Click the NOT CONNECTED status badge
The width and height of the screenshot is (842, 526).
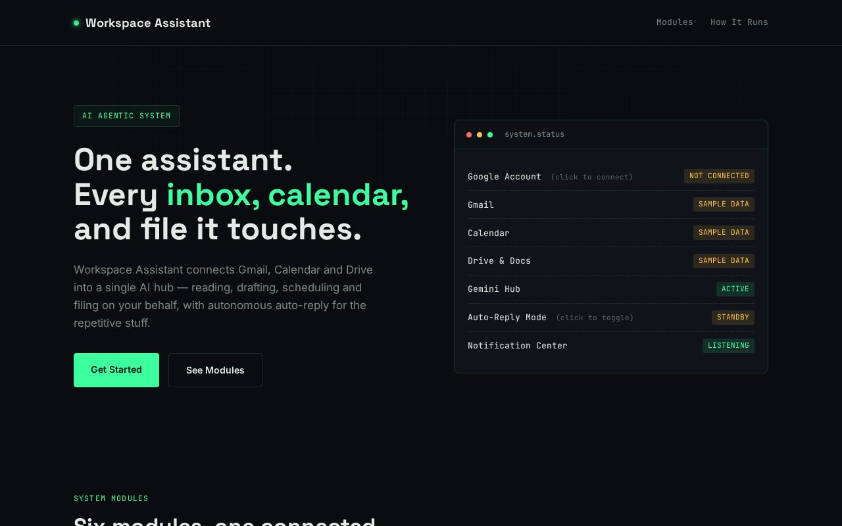(719, 176)
